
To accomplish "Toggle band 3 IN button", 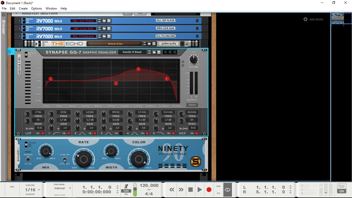I will coord(121,133).
